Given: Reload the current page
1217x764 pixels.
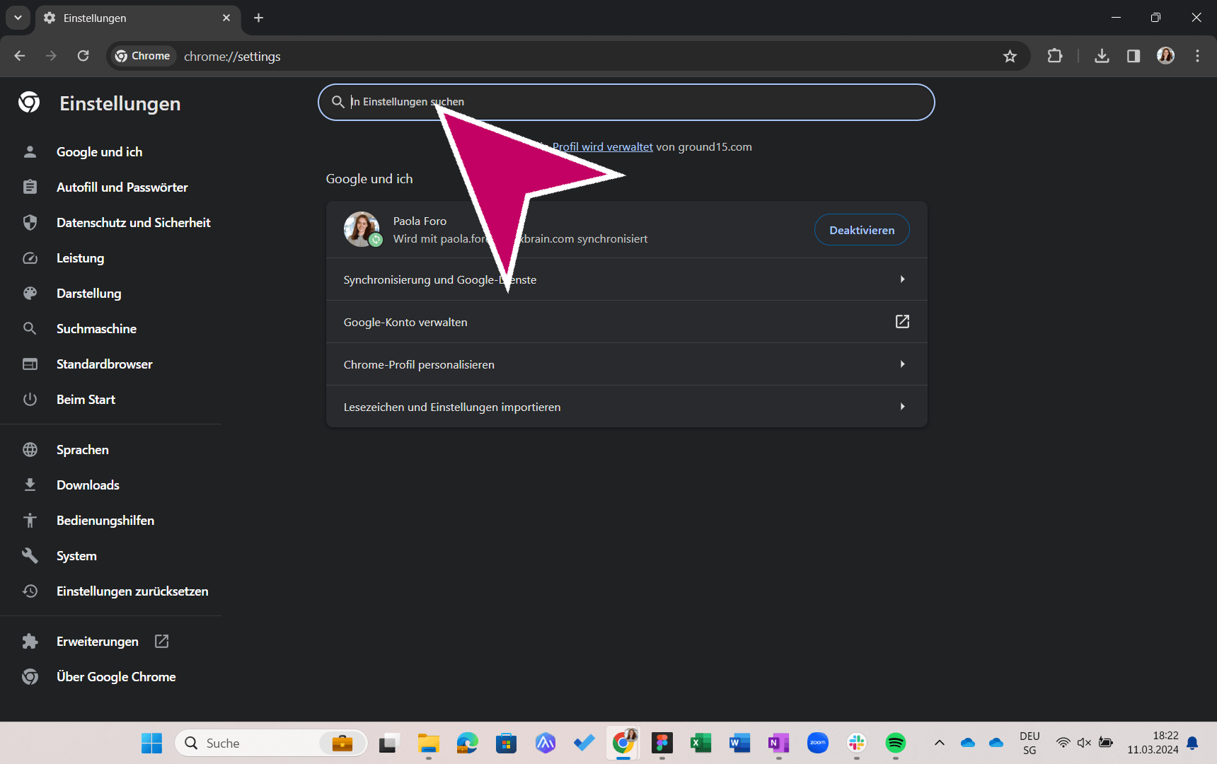Looking at the screenshot, I should [x=83, y=56].
